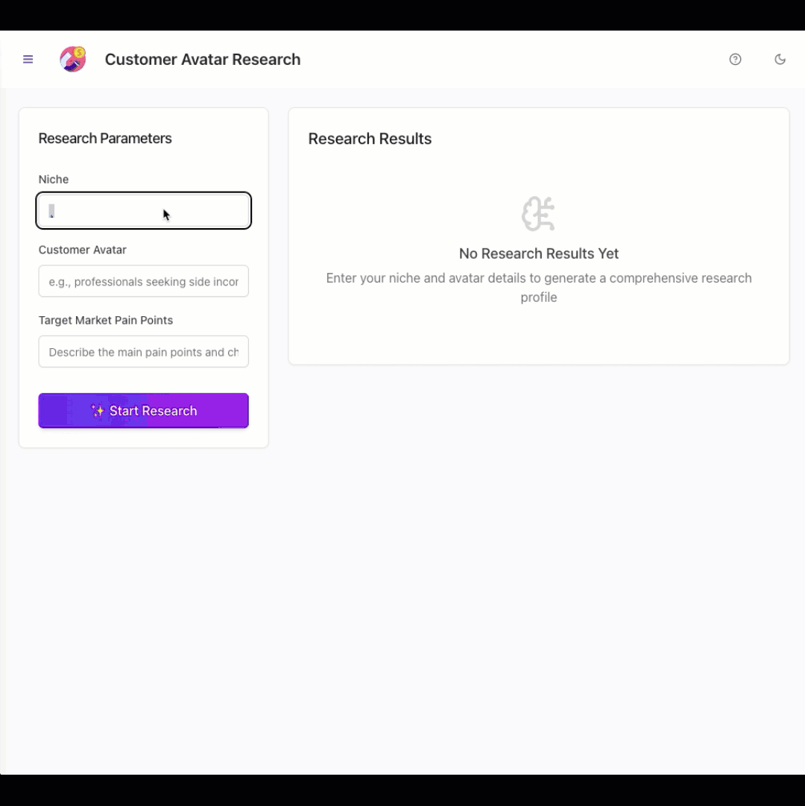This screenshot has width=805, height=806.
Task: Click the Research Results heading
Action: pos(370,139)
